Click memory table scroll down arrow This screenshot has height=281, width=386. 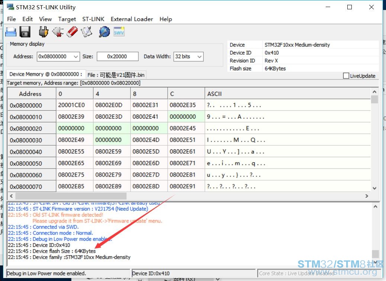pyautogui.click(x=374, y=188)
